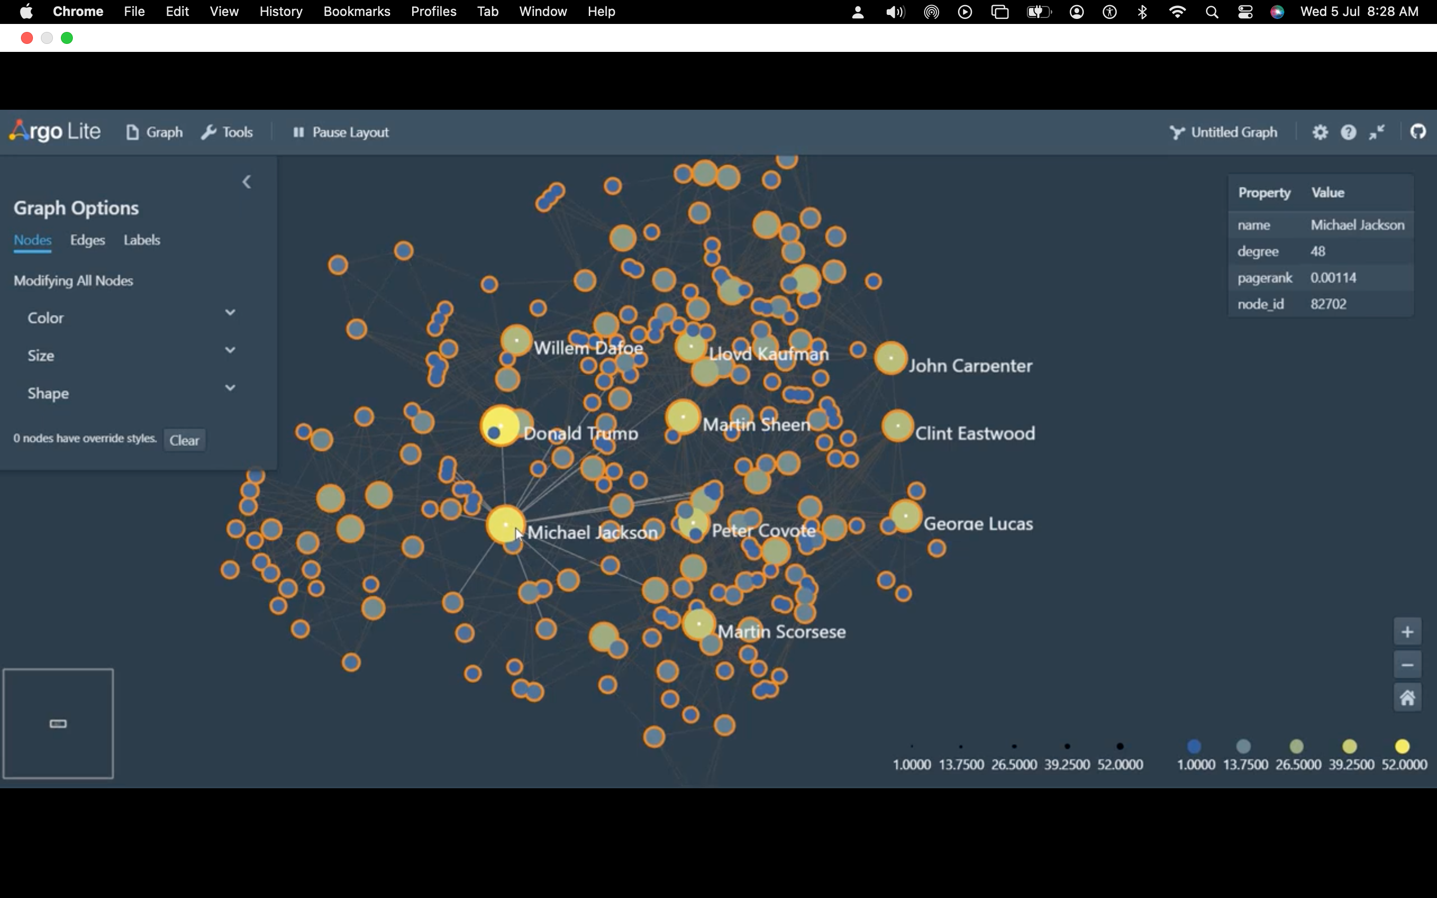Expand the Shape section

[x=131, y=393]
